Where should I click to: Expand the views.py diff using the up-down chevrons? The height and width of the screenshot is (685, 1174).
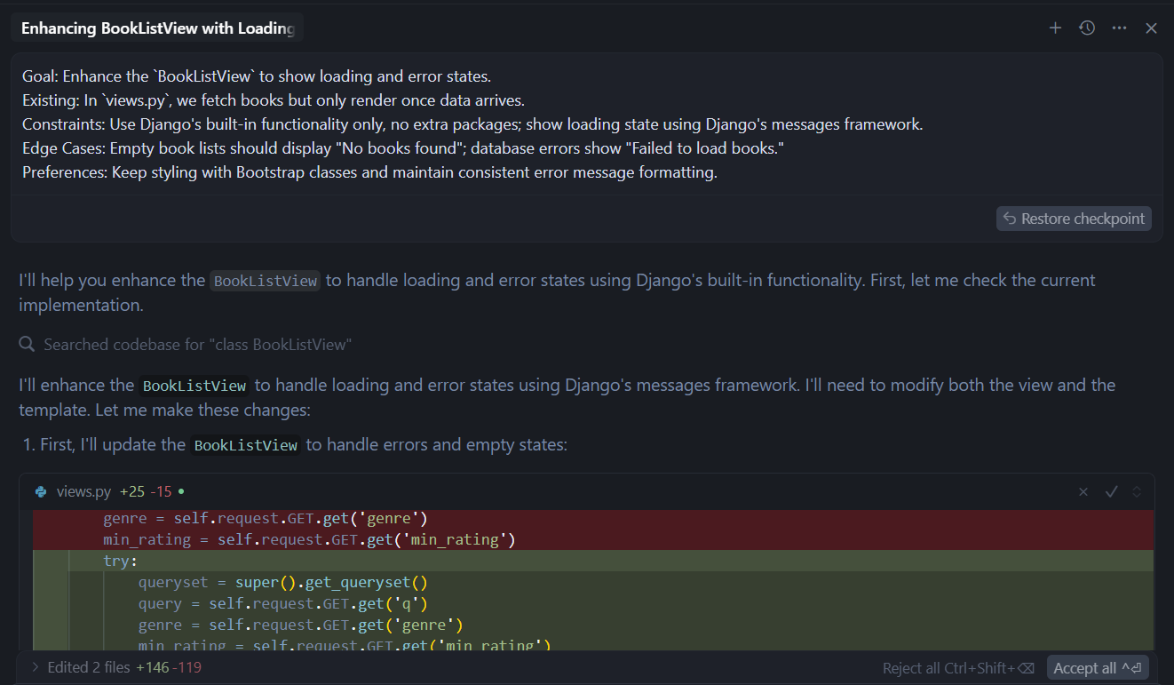coord(1137,491)
